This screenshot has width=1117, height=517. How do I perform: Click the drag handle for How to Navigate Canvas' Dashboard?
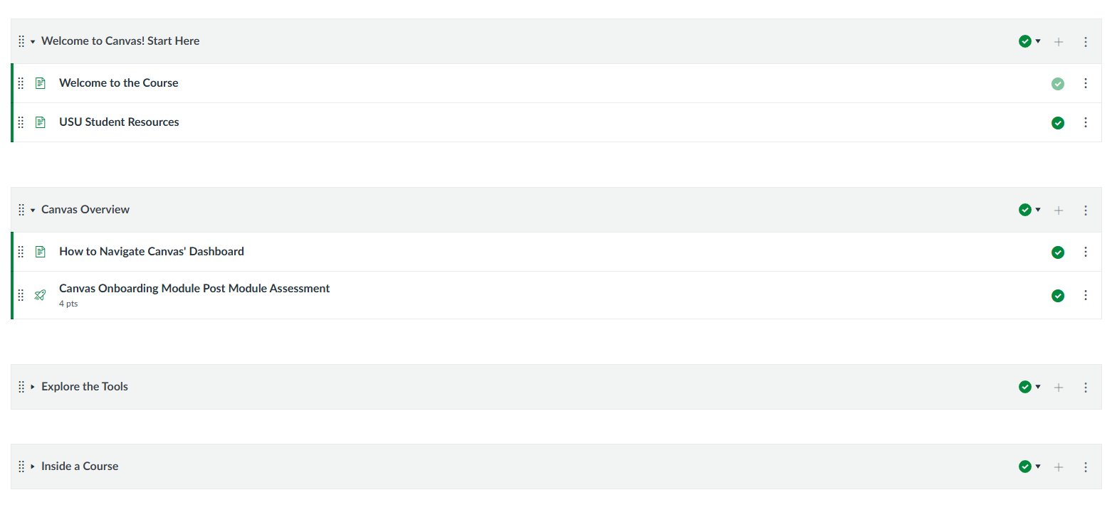click(21, 252)
